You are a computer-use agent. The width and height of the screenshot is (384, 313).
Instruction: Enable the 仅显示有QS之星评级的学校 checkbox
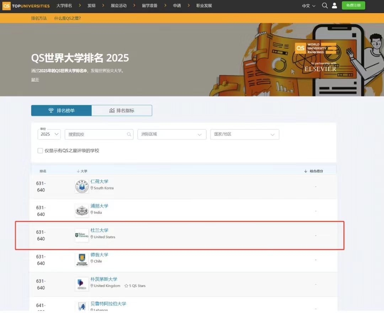pos(40,150)
